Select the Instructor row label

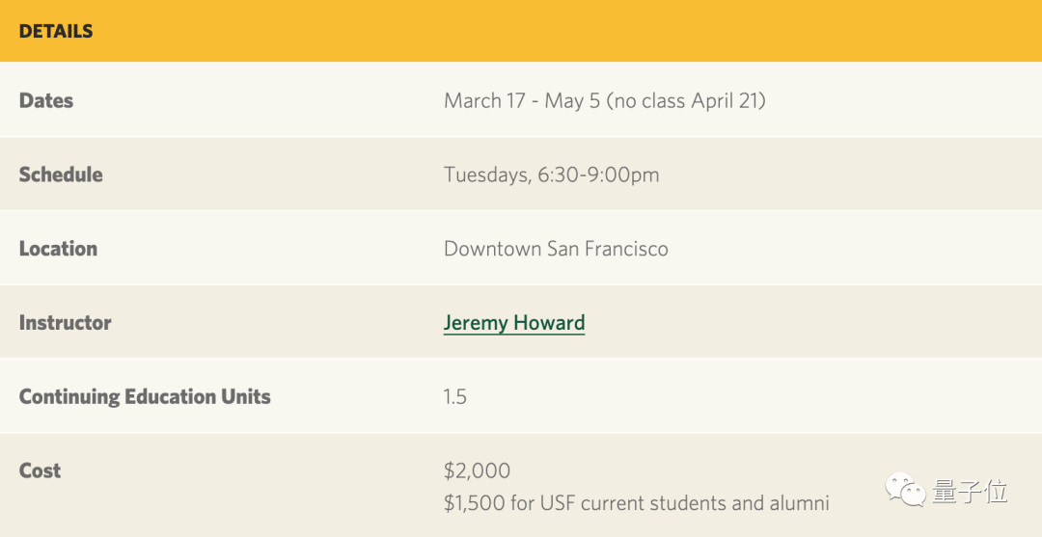point(65,323)
